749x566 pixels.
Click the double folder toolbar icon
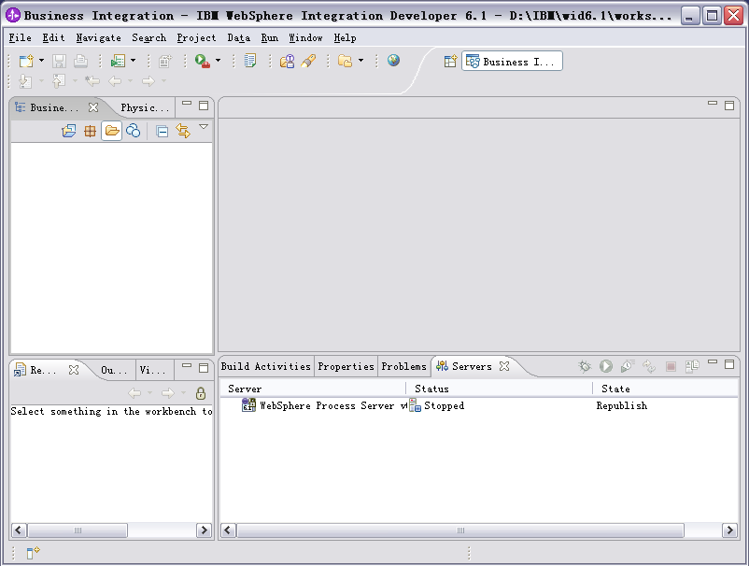click(345, 61)
